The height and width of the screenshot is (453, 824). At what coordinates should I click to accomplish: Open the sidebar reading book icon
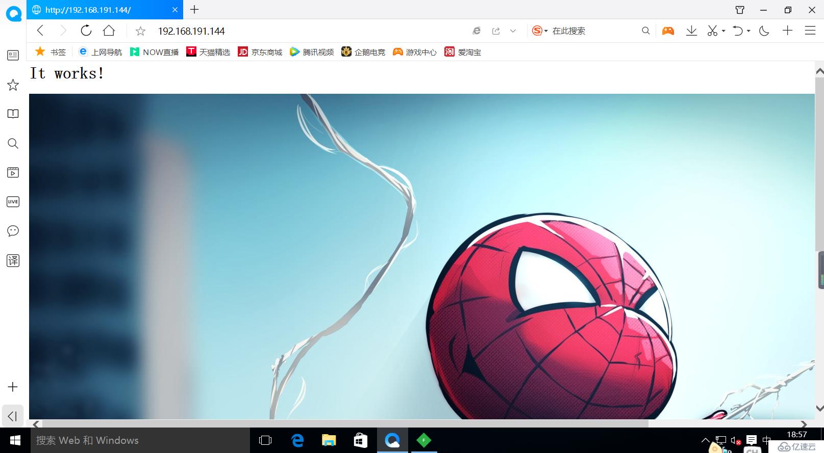[x=13, y=114]
